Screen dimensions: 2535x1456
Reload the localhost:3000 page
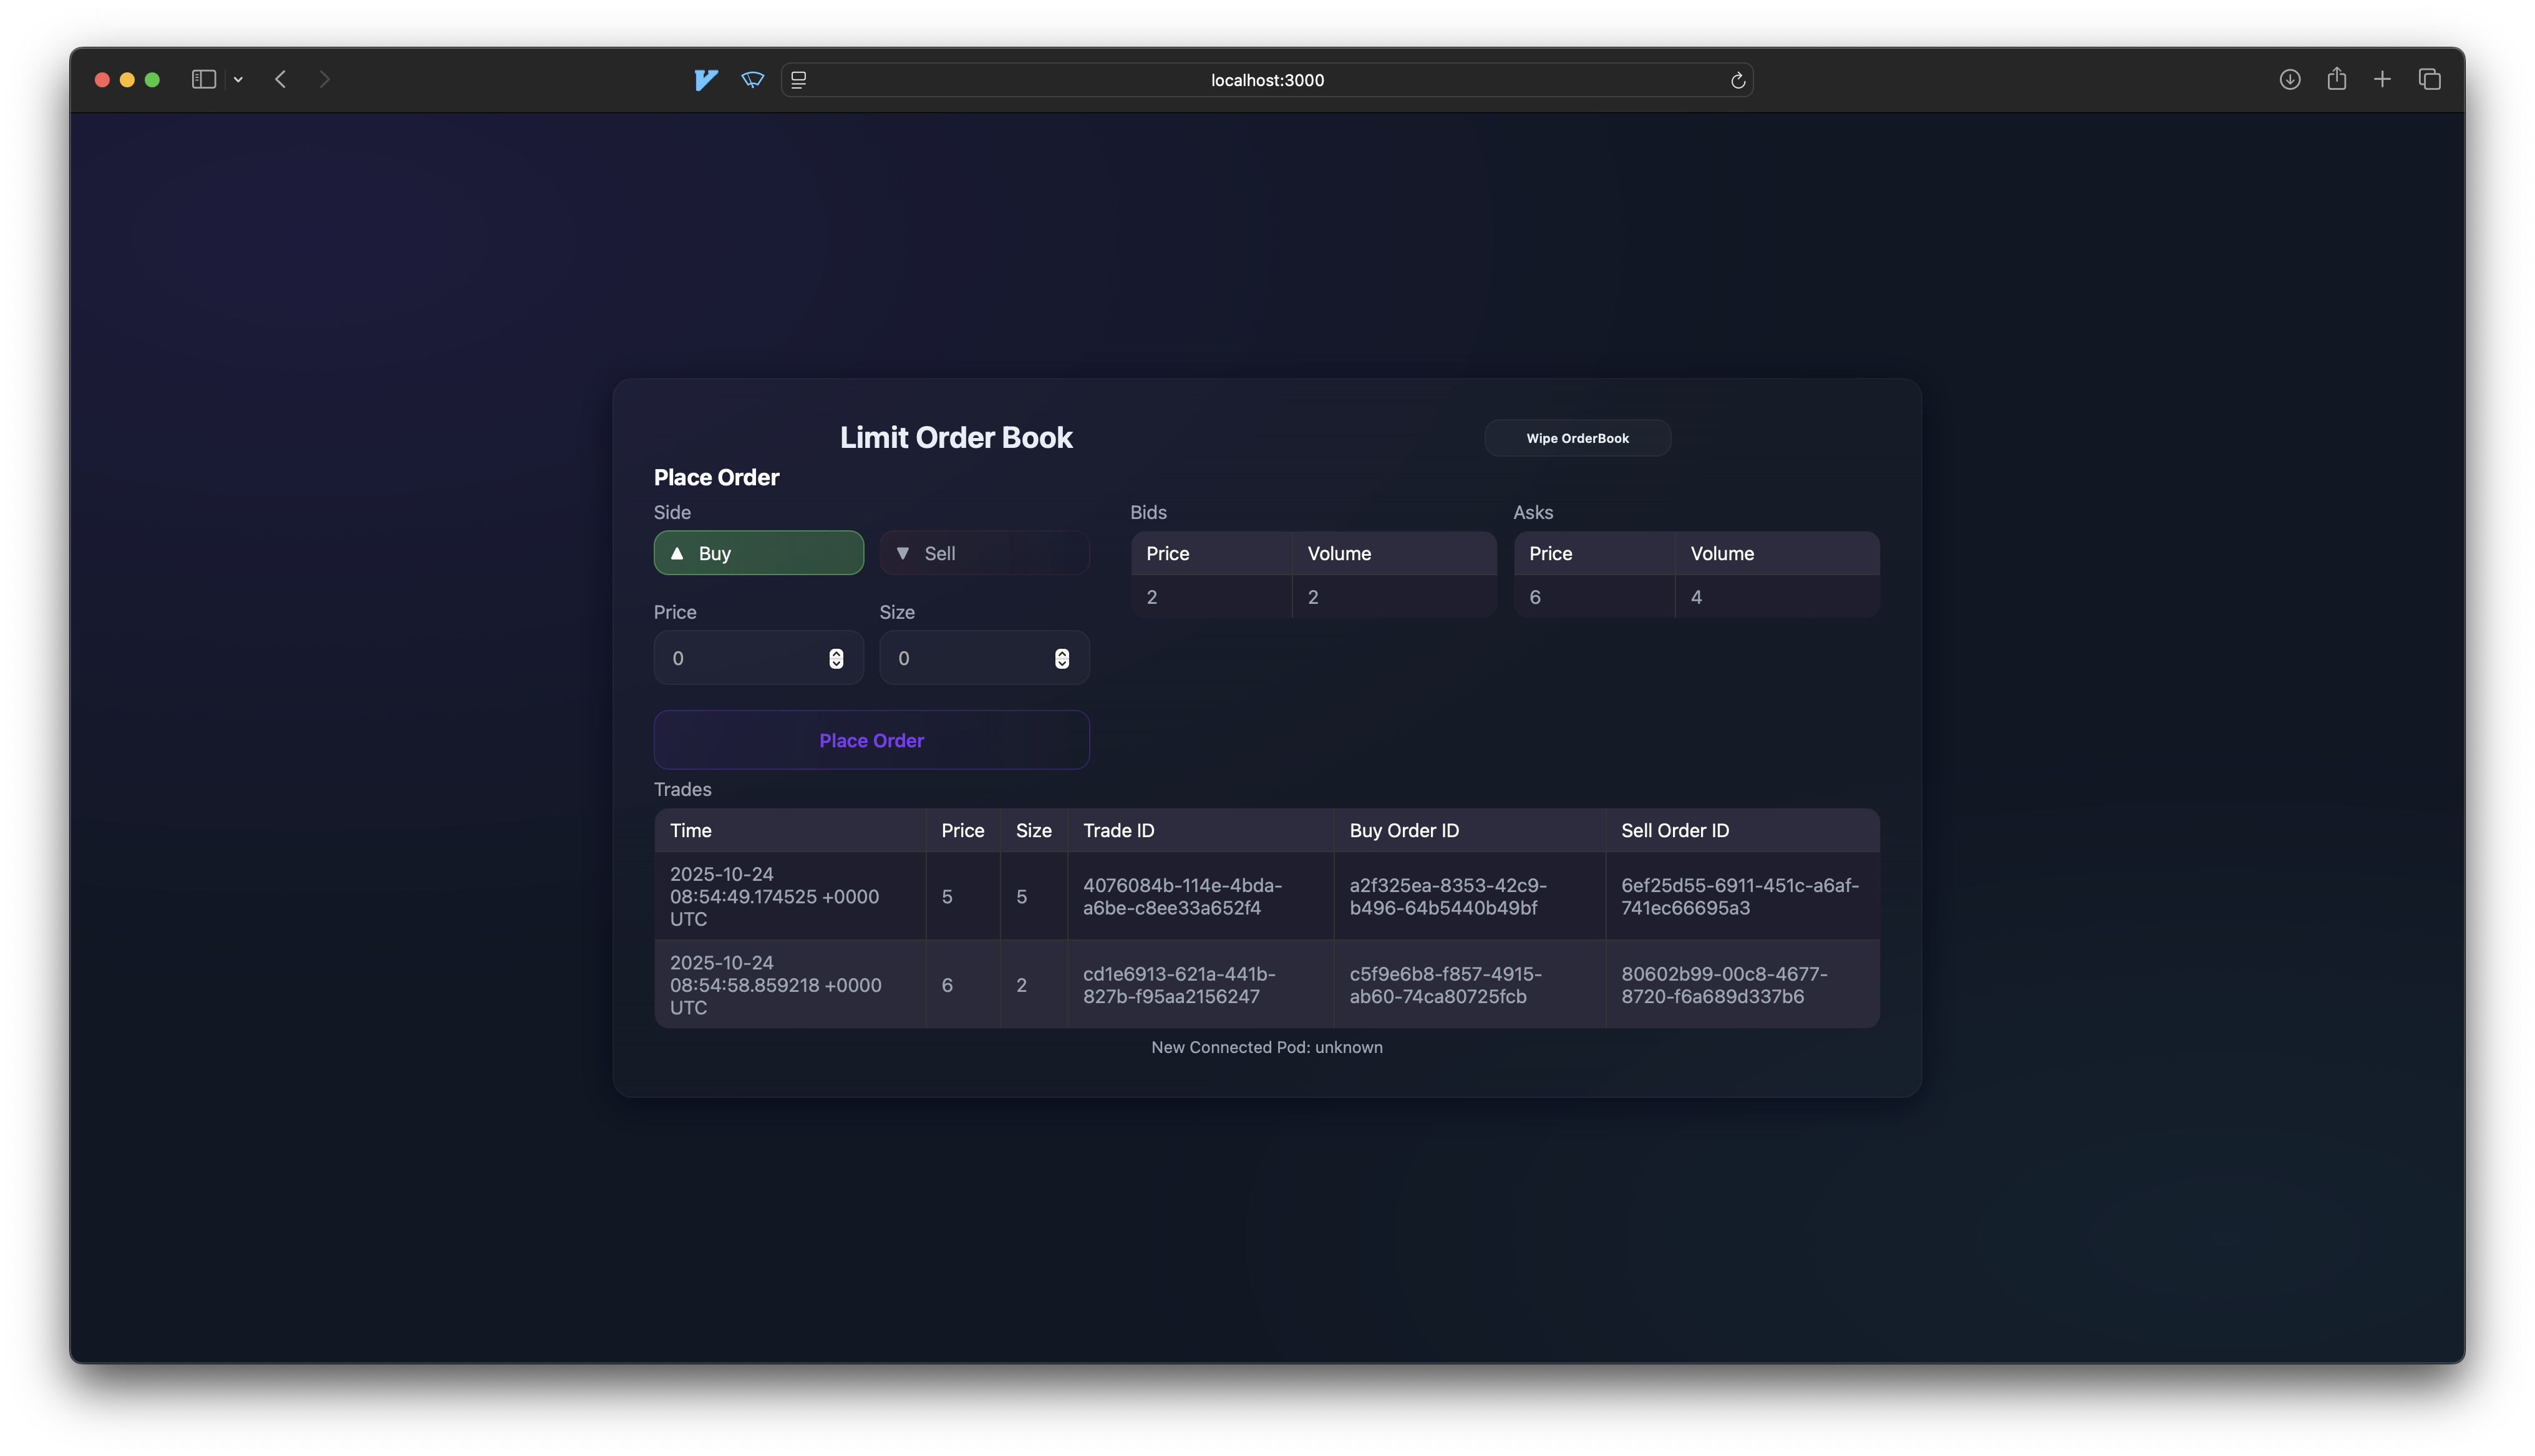tap(1737, 80)
